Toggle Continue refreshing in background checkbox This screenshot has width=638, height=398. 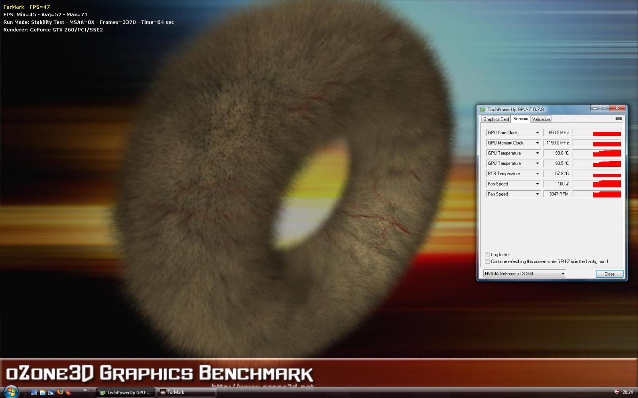487,261
